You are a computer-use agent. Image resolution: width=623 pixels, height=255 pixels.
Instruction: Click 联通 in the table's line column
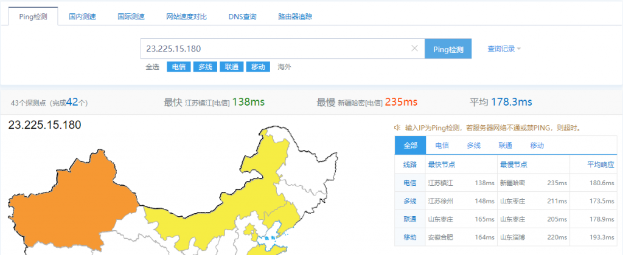coord(410,219)
